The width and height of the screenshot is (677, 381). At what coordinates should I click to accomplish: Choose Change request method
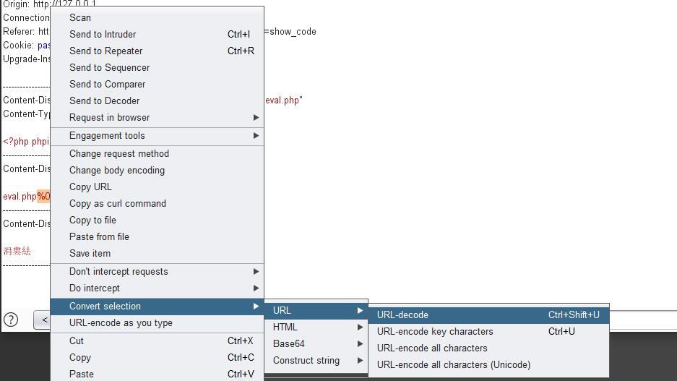click(119, 153)
